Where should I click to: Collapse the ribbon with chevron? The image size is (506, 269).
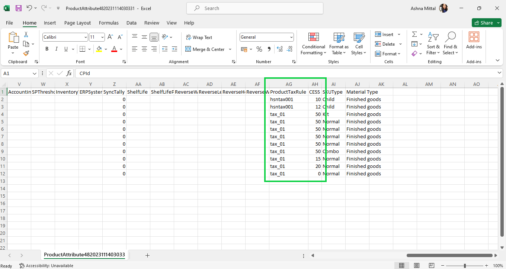point(497,60)
